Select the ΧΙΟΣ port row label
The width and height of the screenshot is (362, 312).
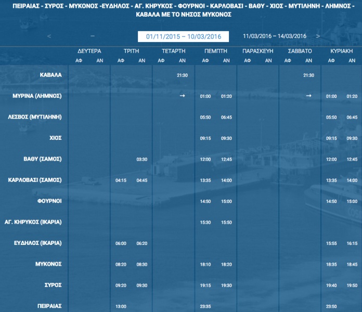coord(56,138)
